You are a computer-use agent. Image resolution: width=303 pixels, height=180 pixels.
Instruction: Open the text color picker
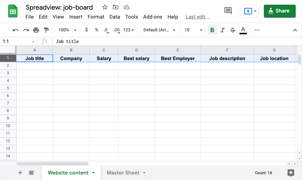(243, 30)
